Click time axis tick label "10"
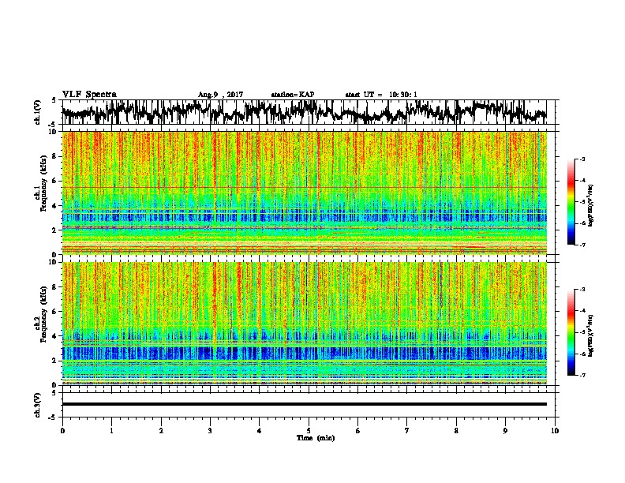The image size is (625, 483). pos(555,431)
